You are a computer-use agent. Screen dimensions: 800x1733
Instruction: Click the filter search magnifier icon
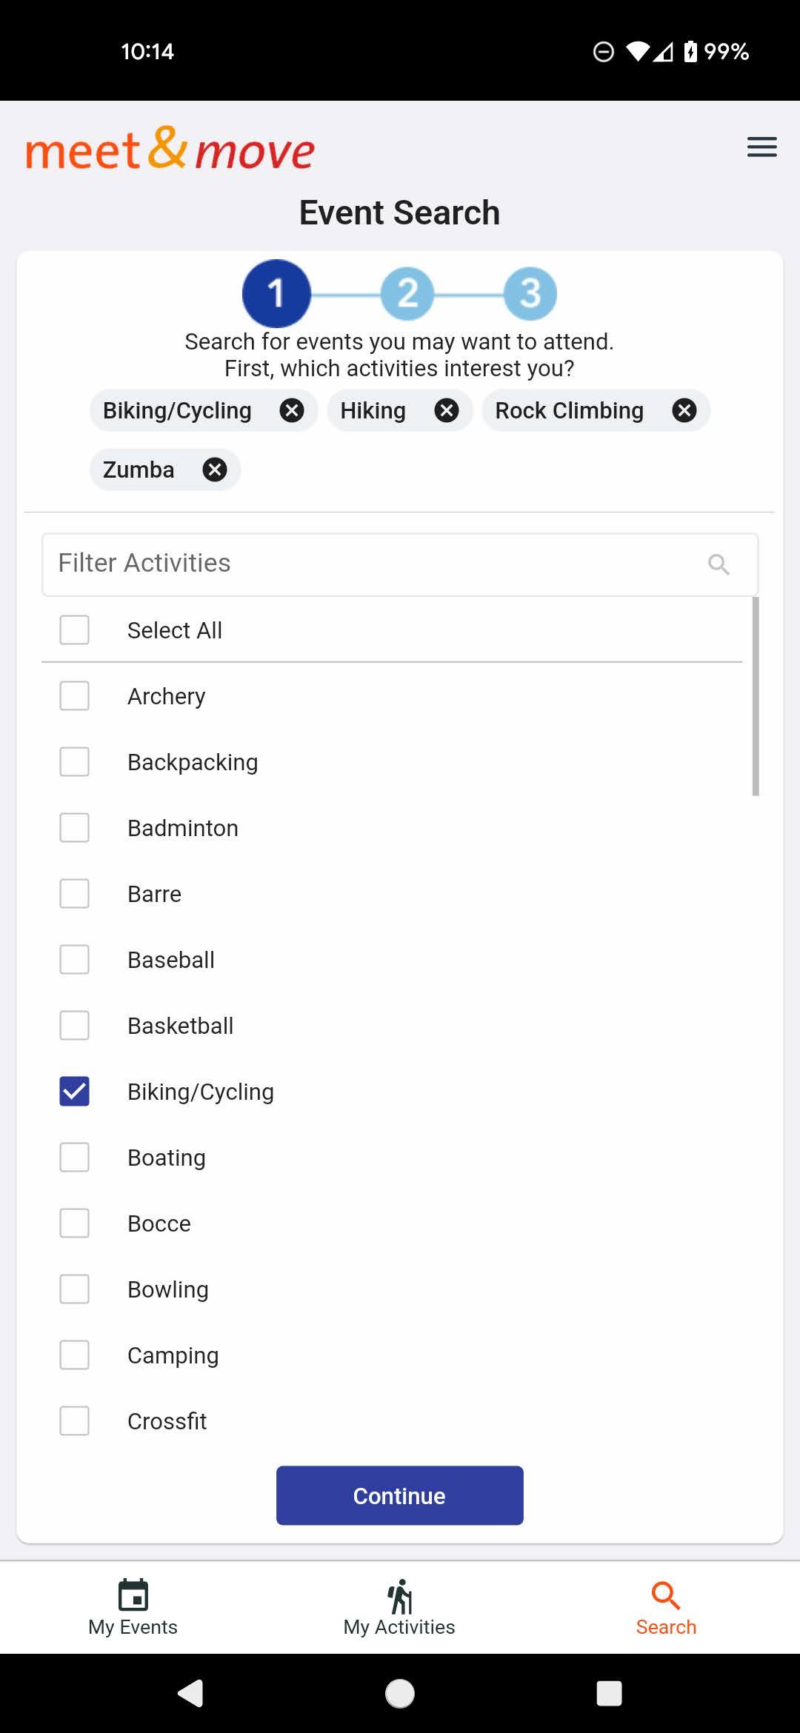[719, 564]
